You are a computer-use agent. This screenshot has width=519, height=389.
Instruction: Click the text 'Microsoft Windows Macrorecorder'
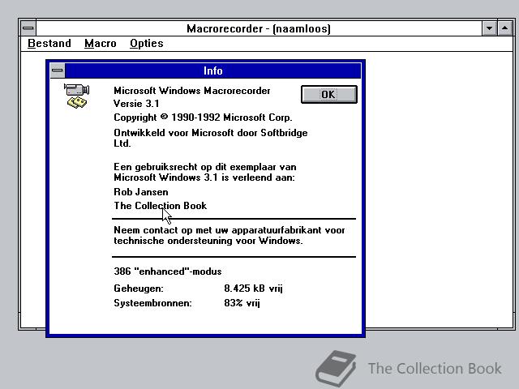coord(192,91)
